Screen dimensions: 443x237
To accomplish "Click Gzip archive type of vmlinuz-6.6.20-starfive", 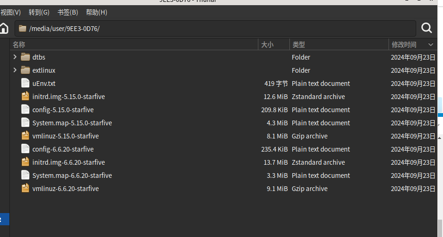I will 310,189.
